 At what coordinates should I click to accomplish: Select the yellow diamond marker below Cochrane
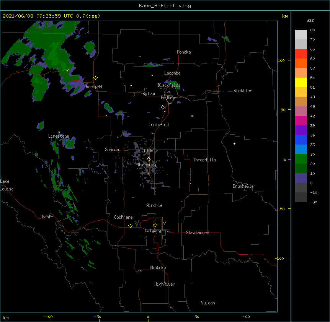pyautogui.click(x=130, y=226)
